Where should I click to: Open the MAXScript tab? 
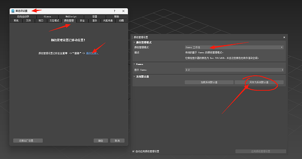tap(71, 17)
